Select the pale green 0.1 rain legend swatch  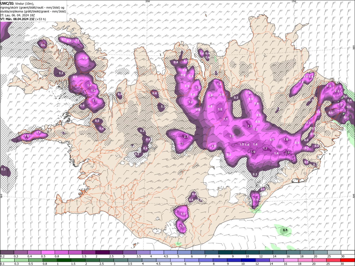pyautogui.click(x=7, y=260)
